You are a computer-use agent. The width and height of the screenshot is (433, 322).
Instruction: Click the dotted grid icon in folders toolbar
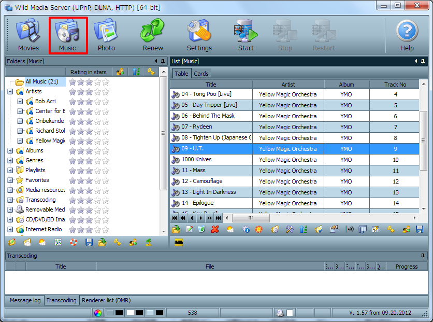(58, 242)
